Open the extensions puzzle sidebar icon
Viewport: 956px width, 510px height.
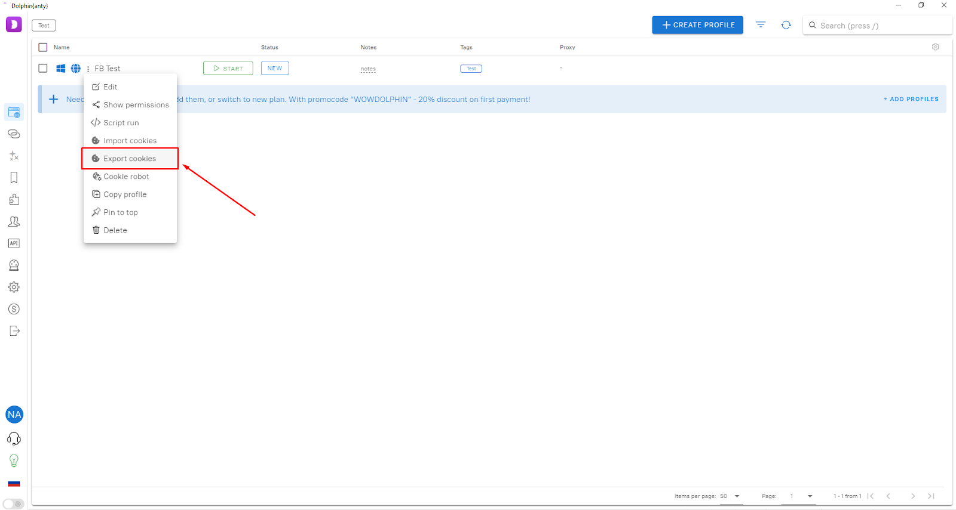14,199
